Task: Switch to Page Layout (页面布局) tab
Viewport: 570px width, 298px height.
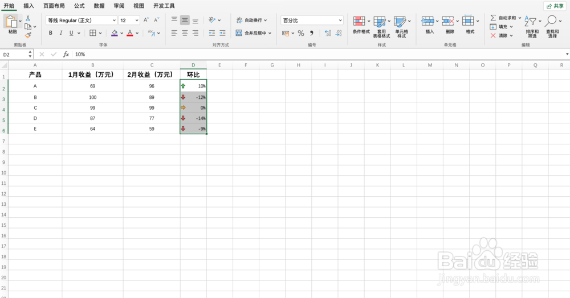Action: [x=54, y=6]
